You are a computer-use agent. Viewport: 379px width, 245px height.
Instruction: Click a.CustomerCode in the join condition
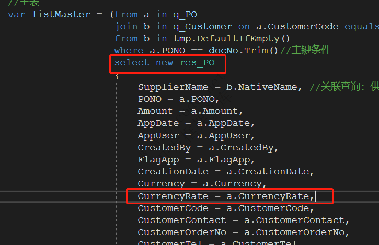[297, 26]
